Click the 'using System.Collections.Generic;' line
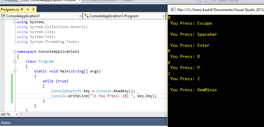The height and width of the screenshot is (127, 264). click(x=52, y=27)
